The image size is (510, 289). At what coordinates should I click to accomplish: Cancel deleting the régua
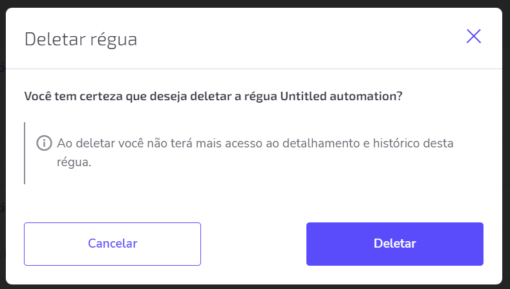point(112,244)
